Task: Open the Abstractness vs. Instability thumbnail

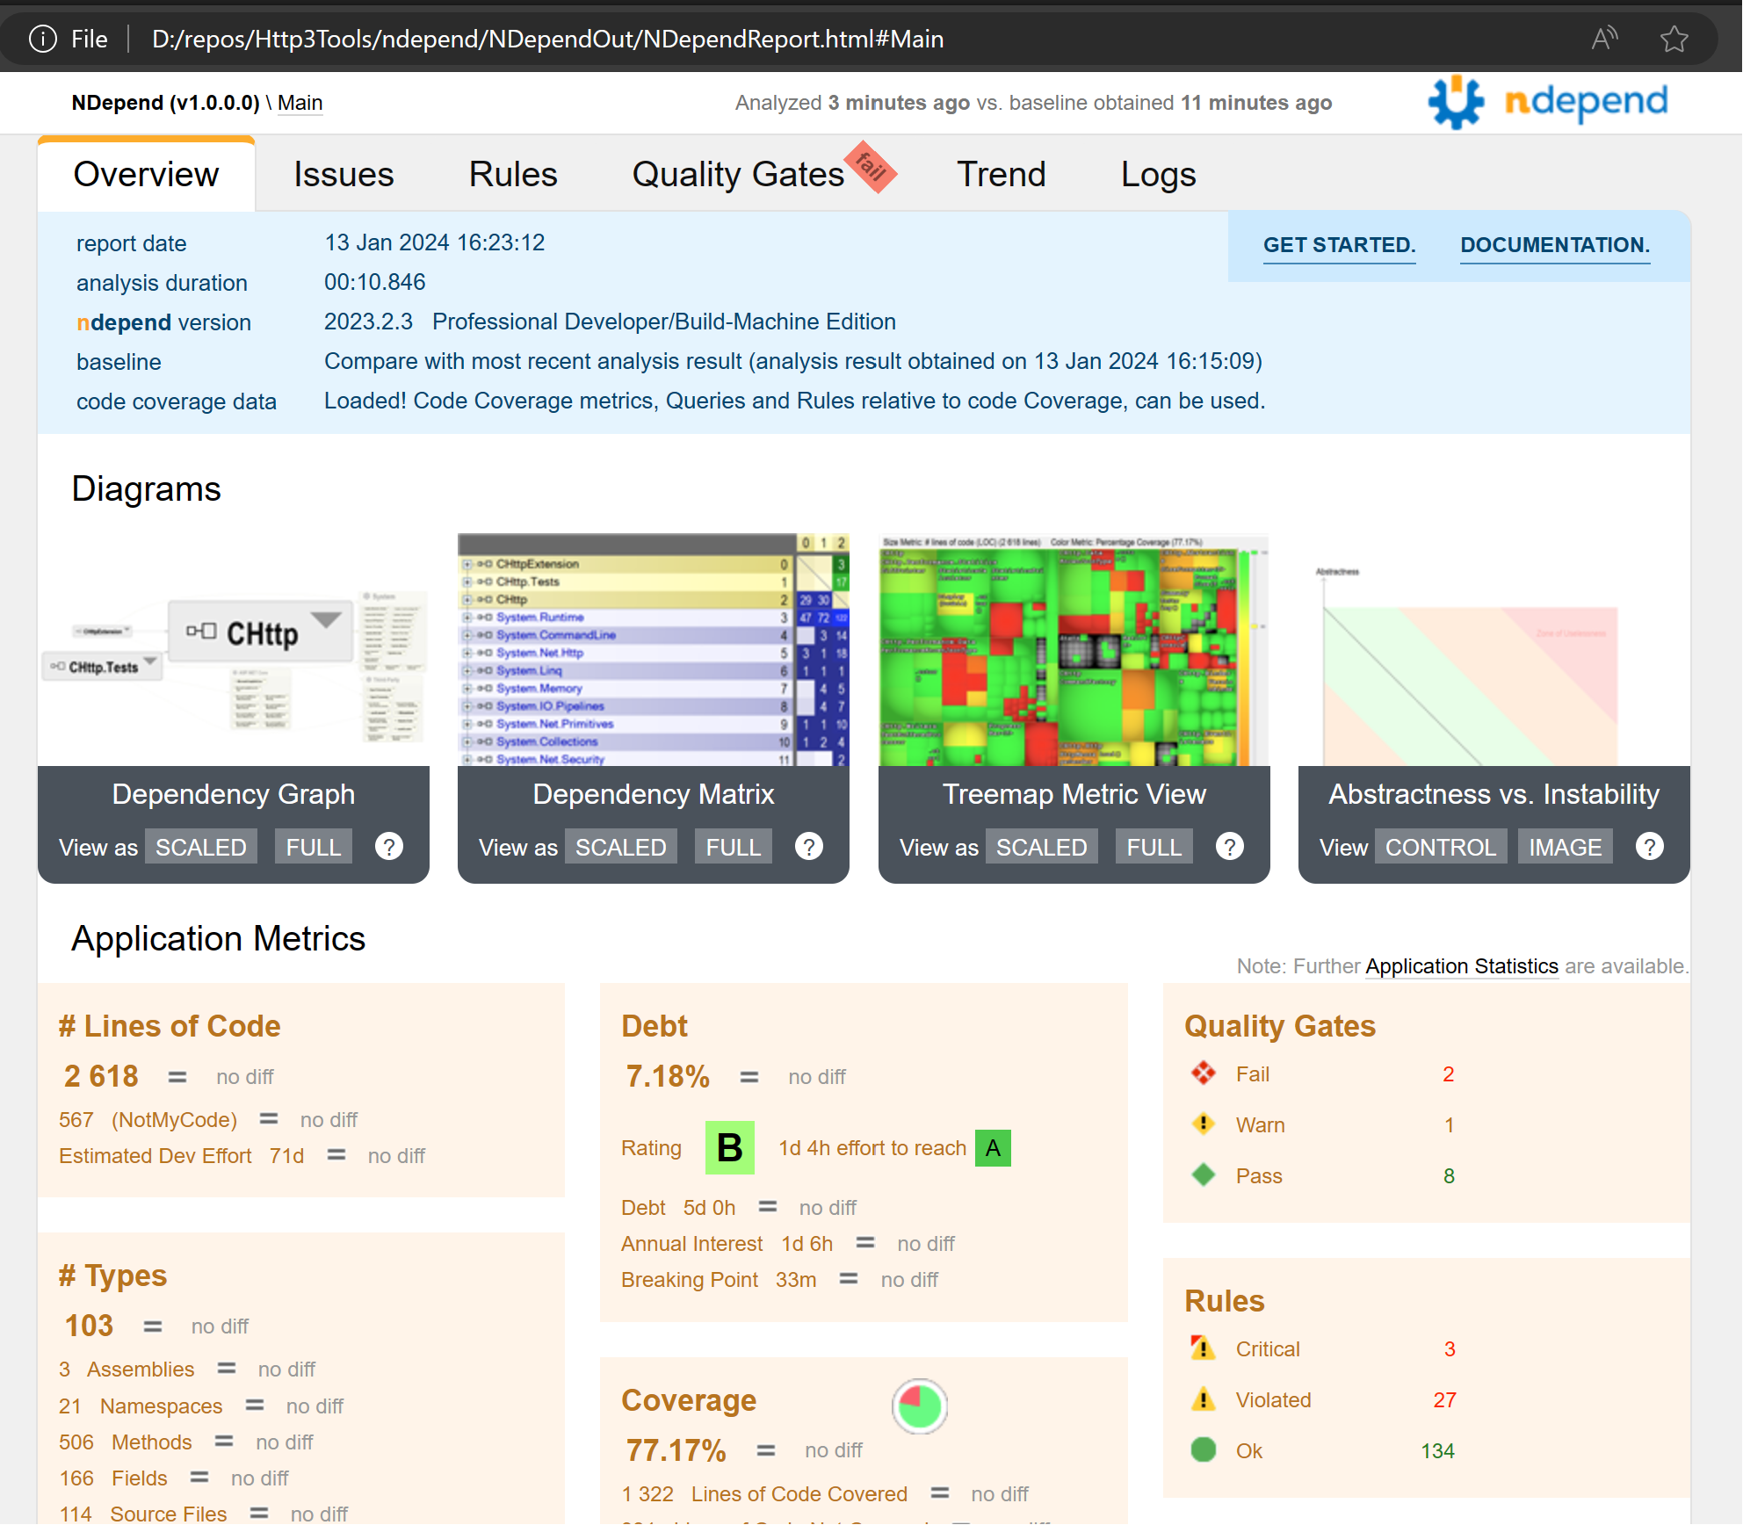Action: click(1493, 650)
